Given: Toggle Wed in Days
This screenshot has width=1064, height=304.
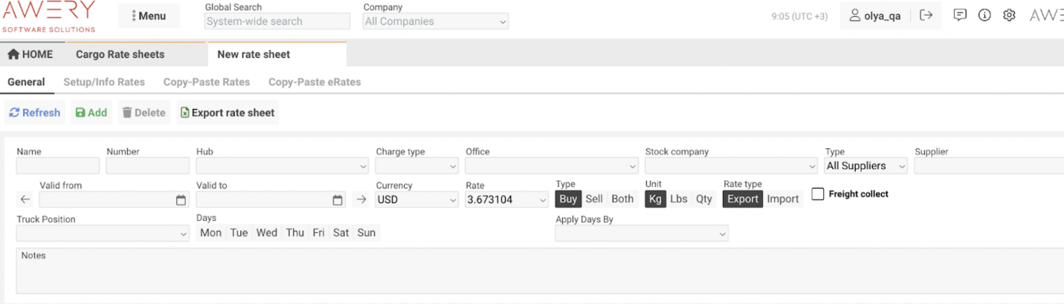Looking at the screenshot, I should [x=267, y=233].
